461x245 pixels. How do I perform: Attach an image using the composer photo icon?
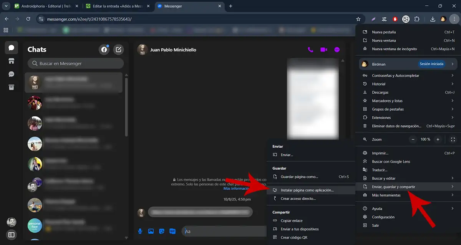point(151,231)
